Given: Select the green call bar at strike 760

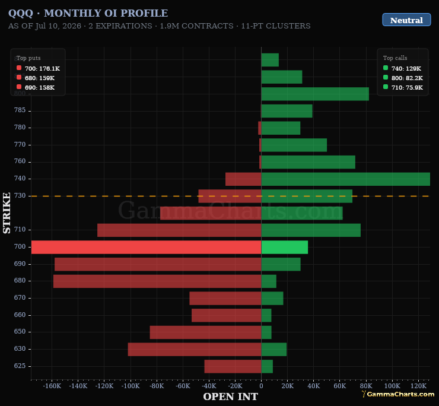Looking at the screenshot, I should click(x=308, y=162).
